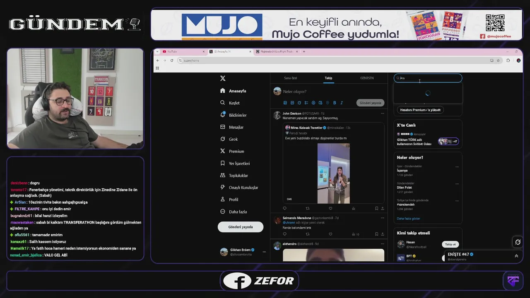Follow Hasan with Takip et
Image resolution: width=530 pixels, height=298 pixels.
pos(450,244)
